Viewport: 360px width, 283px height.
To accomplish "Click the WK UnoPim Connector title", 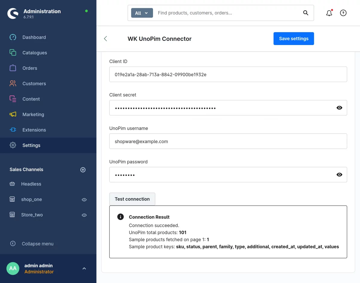I will click(160, 39).
